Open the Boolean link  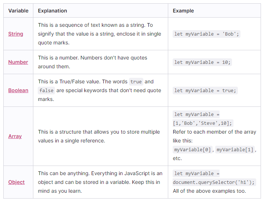click(x=18, y=90)
